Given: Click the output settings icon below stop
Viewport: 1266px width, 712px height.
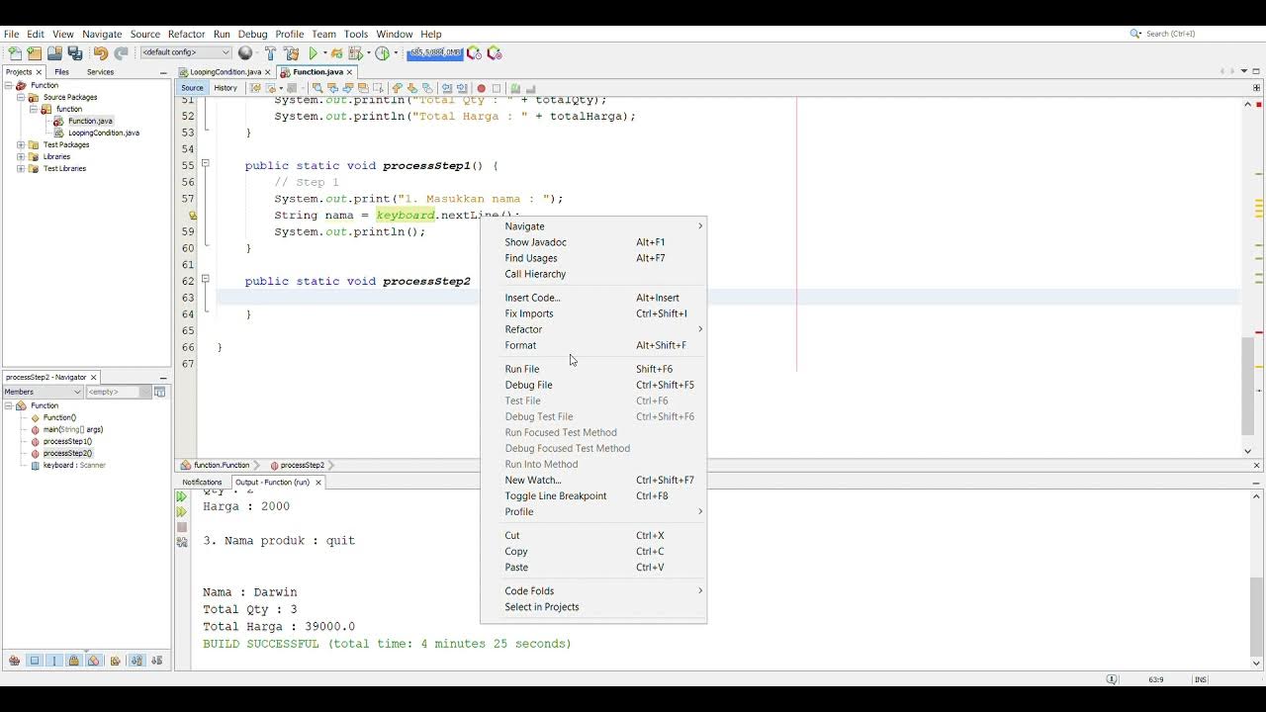Looking at the screenshot, I should pyautogui.click(x=181, y=543).
